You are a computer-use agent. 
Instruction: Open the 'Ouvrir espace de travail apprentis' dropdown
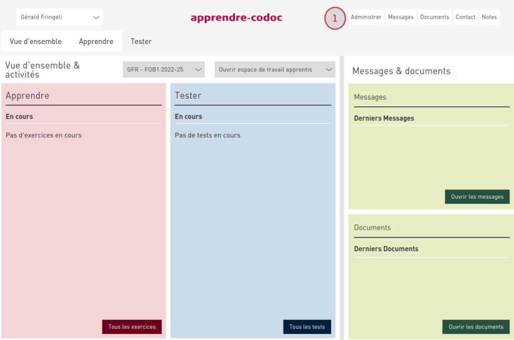point(275,70)
